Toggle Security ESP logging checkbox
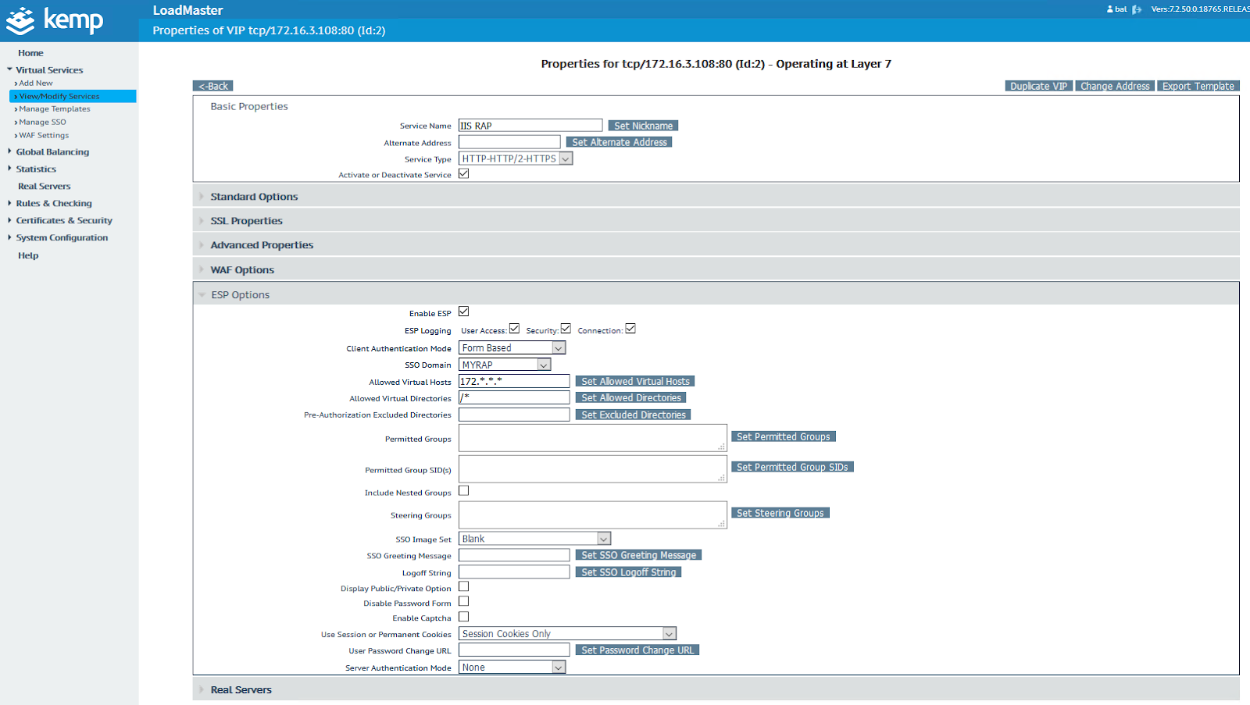 (x=566, y=329)
